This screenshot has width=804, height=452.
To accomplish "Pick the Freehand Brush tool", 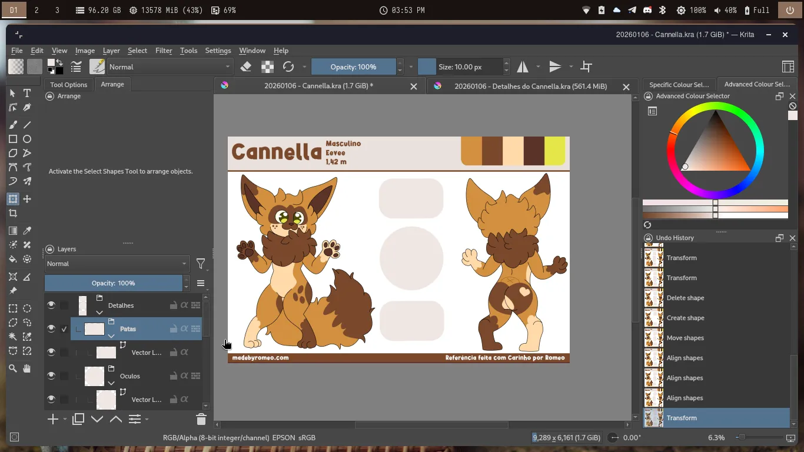I will point(13,125).
